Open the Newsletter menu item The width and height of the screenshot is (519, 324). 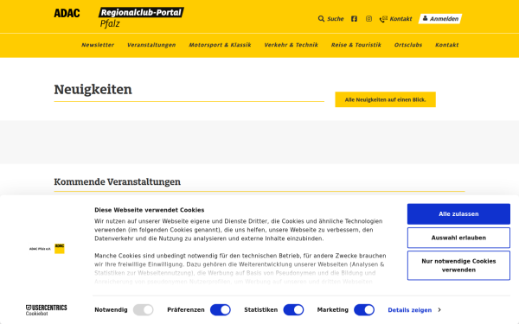click(98, 45)
